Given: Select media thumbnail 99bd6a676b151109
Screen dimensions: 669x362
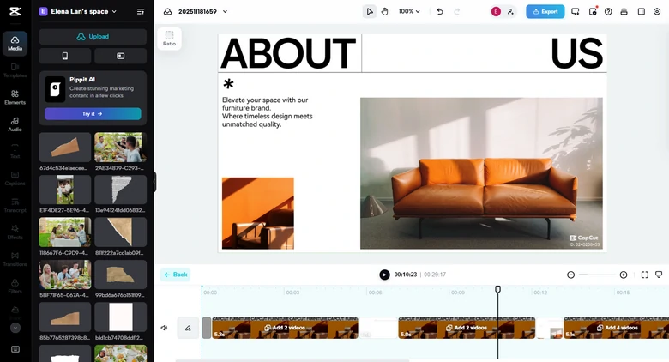Looking at the screenshot, I should (121, 275).
